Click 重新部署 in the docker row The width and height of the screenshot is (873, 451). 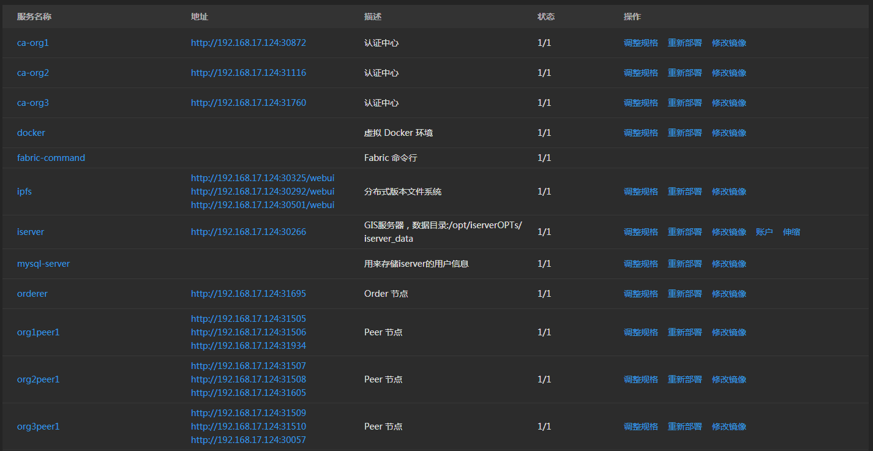click(x=684, y=133)
